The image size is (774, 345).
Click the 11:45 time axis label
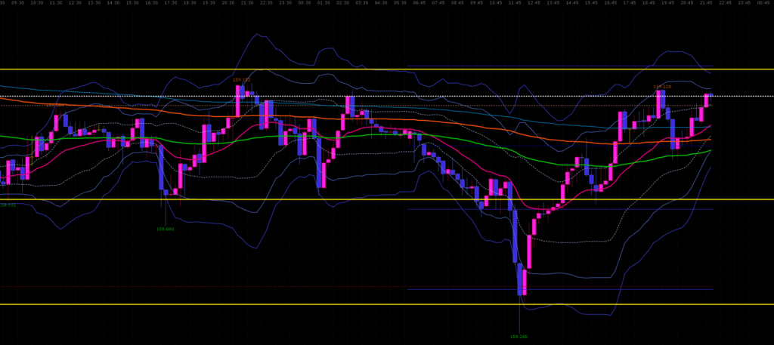tap(515, 3)
